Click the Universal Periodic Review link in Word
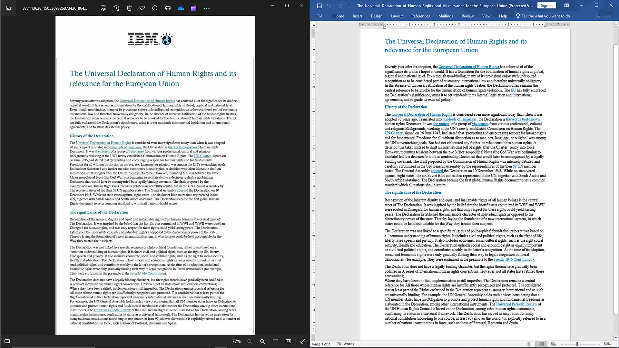This screenshot has width=619, height=348. tap(516, 304)
